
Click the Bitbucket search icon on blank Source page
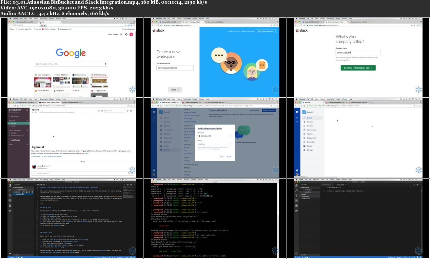pos(297,118)
